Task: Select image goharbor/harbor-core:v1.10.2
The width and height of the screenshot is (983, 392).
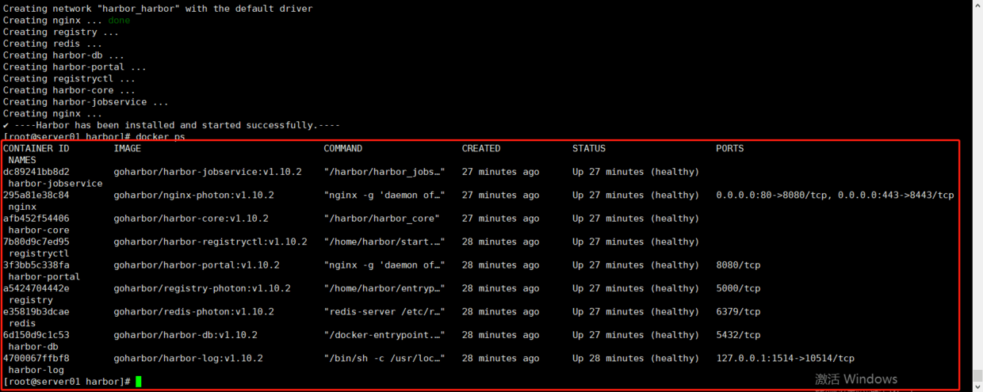Action: 191,219
